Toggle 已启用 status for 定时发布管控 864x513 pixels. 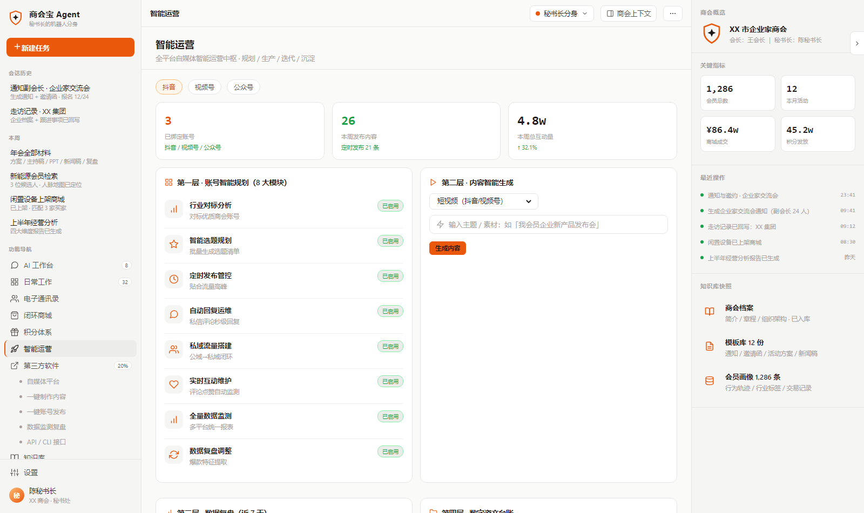pos(390,276)
